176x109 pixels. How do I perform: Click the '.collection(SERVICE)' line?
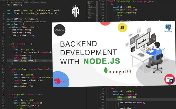pyautogui.click(x=27, y=106)
